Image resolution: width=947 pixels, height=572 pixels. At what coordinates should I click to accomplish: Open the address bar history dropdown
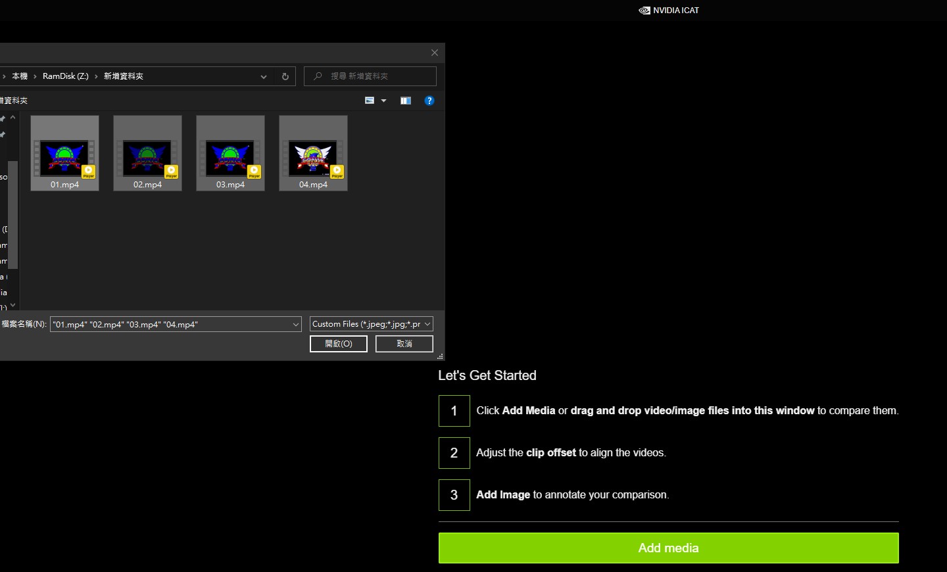pyautogui.click(x=264, y=76)
